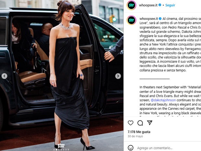The image size is (201, 151).
Task: Open emoji picker smiley icon
Action: tap(131, 148)
